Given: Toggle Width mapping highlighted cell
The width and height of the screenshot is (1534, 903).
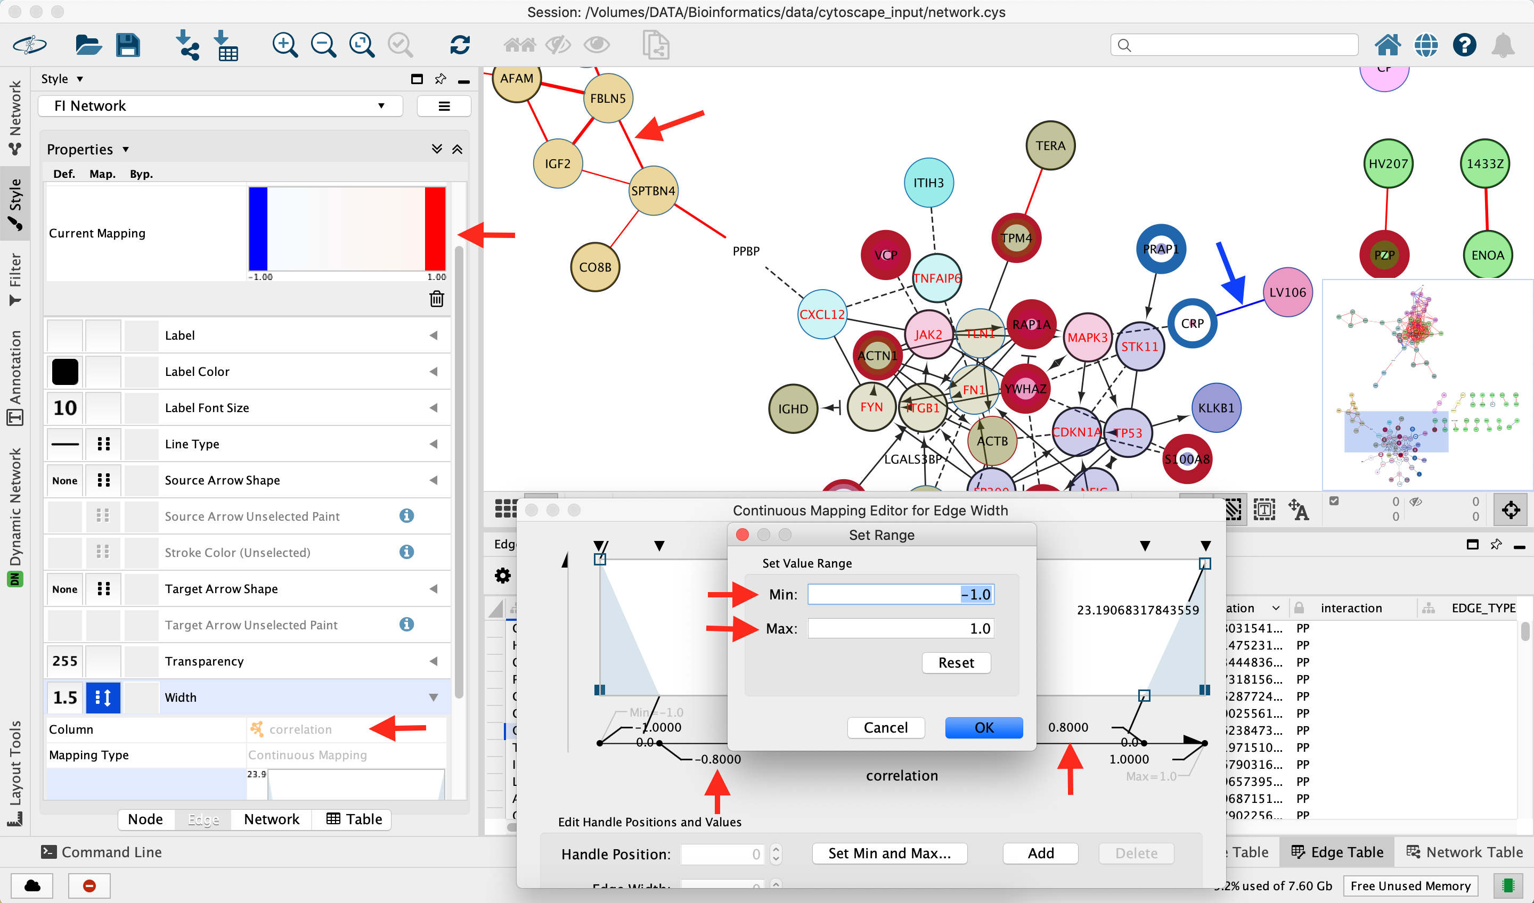Looking at the screenshot, I should tap(103, 697).
